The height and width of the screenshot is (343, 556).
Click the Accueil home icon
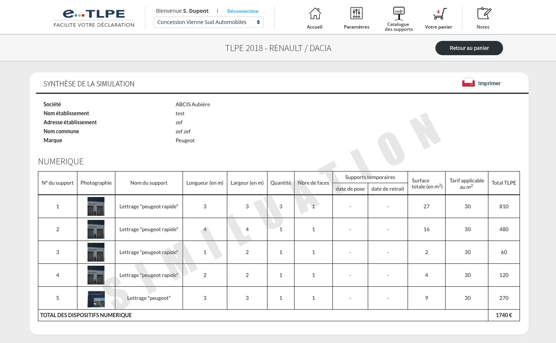coord(315,14)
